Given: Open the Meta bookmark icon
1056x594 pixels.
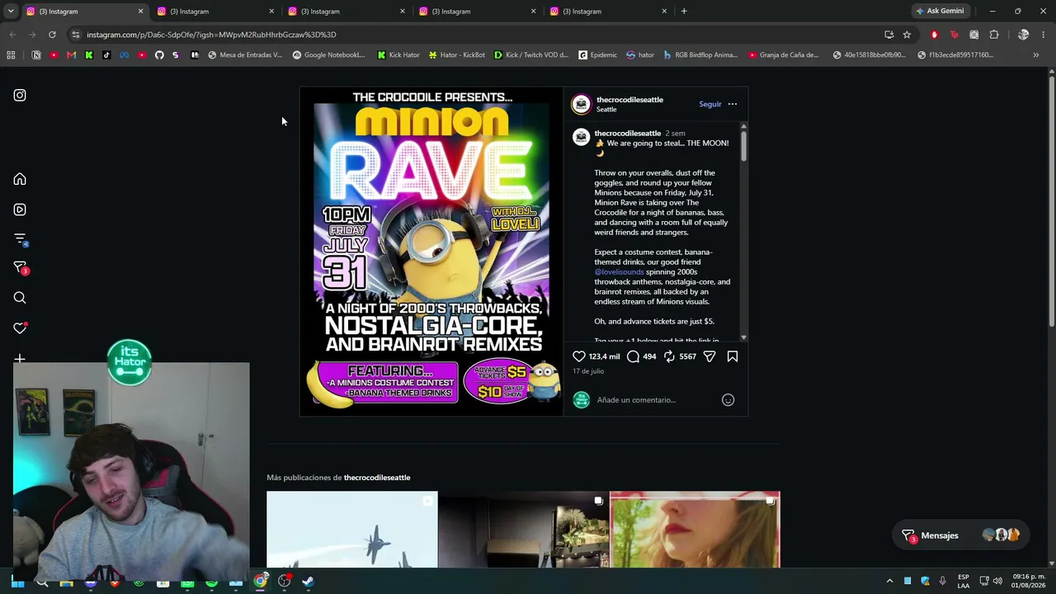Looking at the screenshot, I should pyautogui.click(x=124, y=55).
